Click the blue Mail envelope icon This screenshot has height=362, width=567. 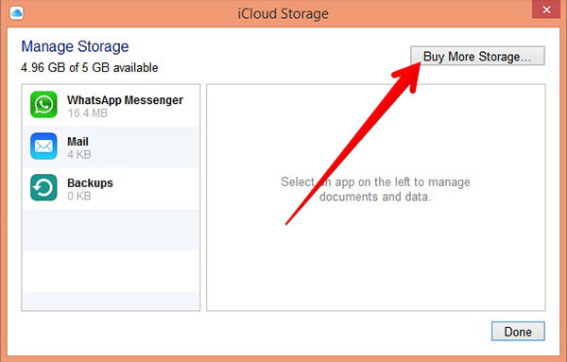43,147
